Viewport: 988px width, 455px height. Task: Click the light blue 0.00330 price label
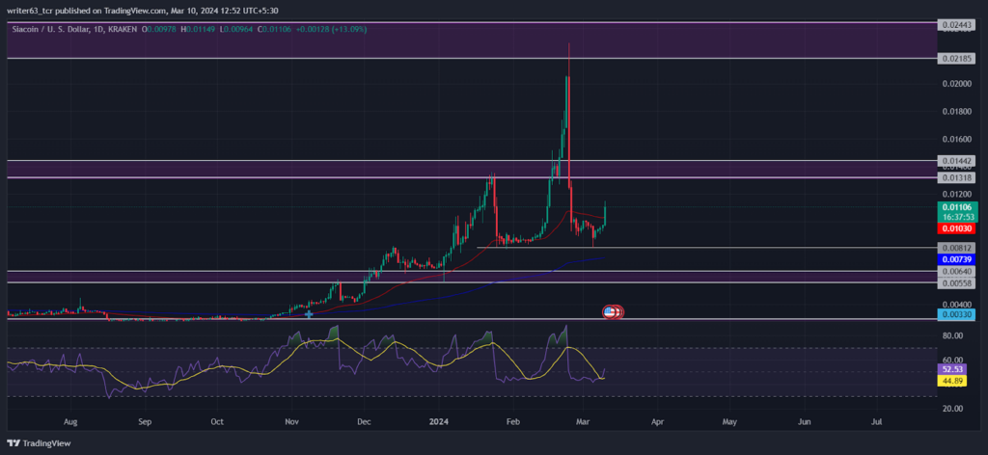point(956,313)
